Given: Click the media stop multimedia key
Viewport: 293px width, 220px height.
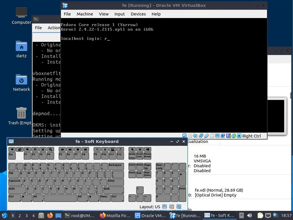Looking at the screenshot, I should [x=78, y=149].
